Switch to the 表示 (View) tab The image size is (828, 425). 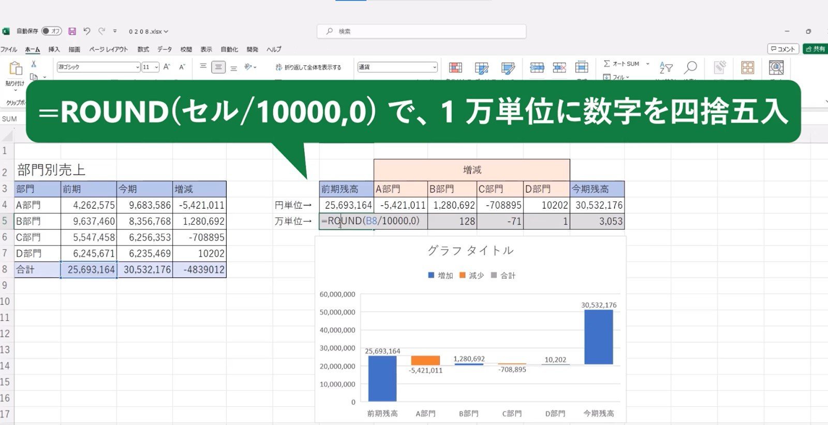[206, 49]
